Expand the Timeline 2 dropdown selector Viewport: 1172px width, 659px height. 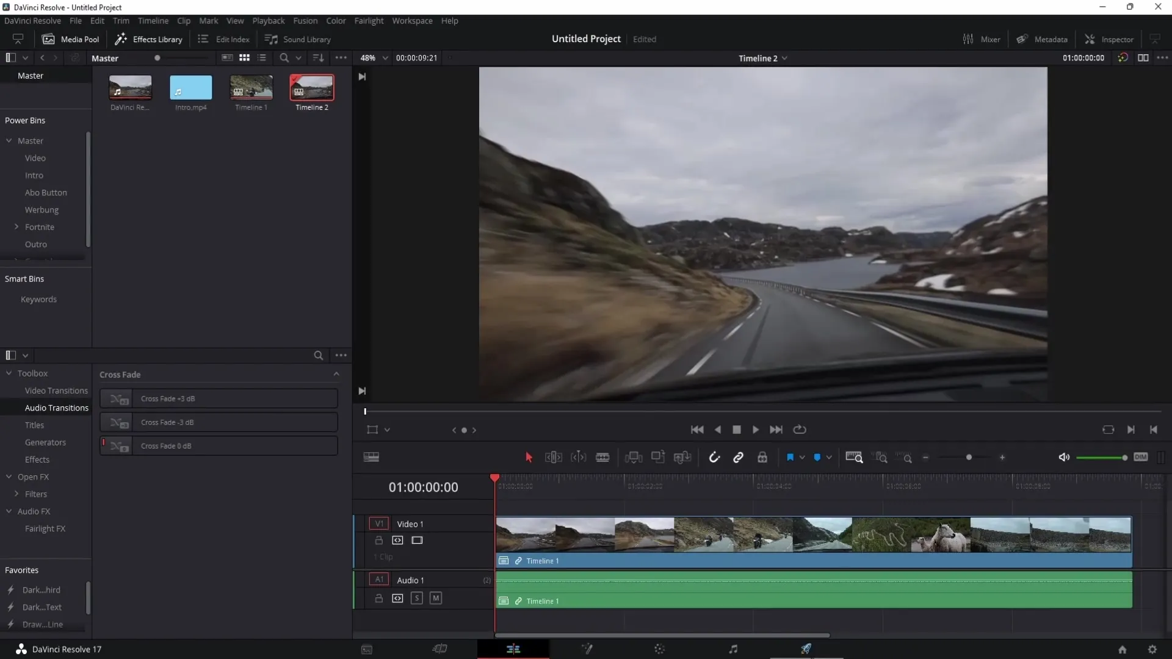tap(785, 58)
